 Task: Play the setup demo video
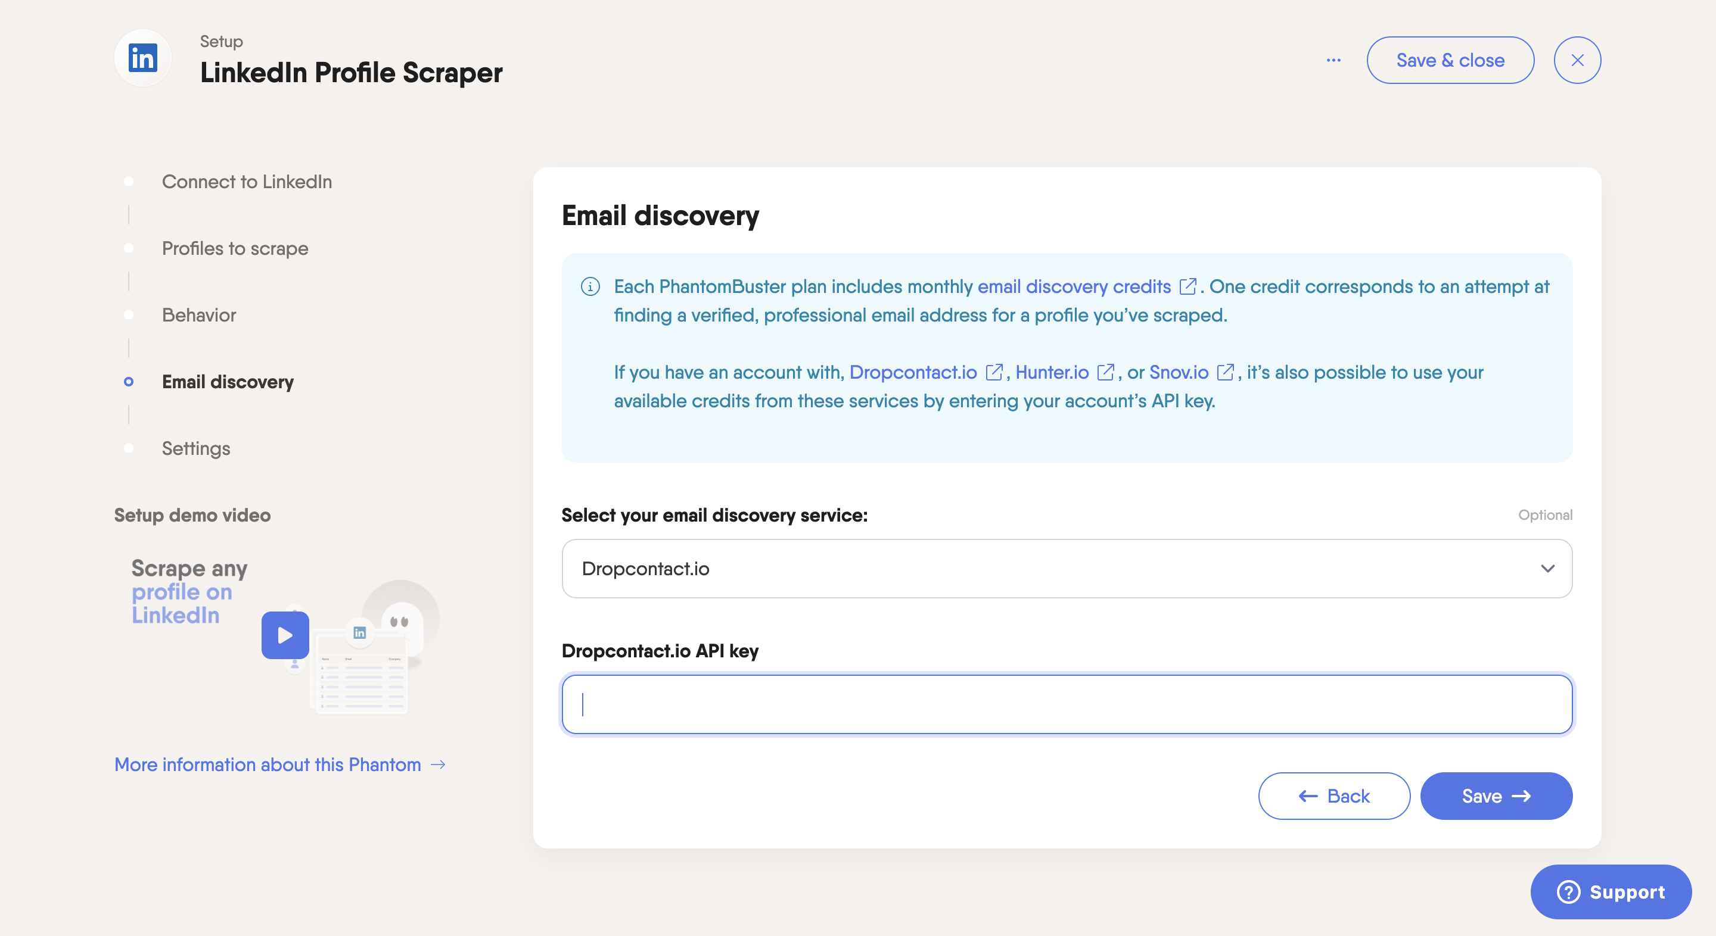coord(285,635)
